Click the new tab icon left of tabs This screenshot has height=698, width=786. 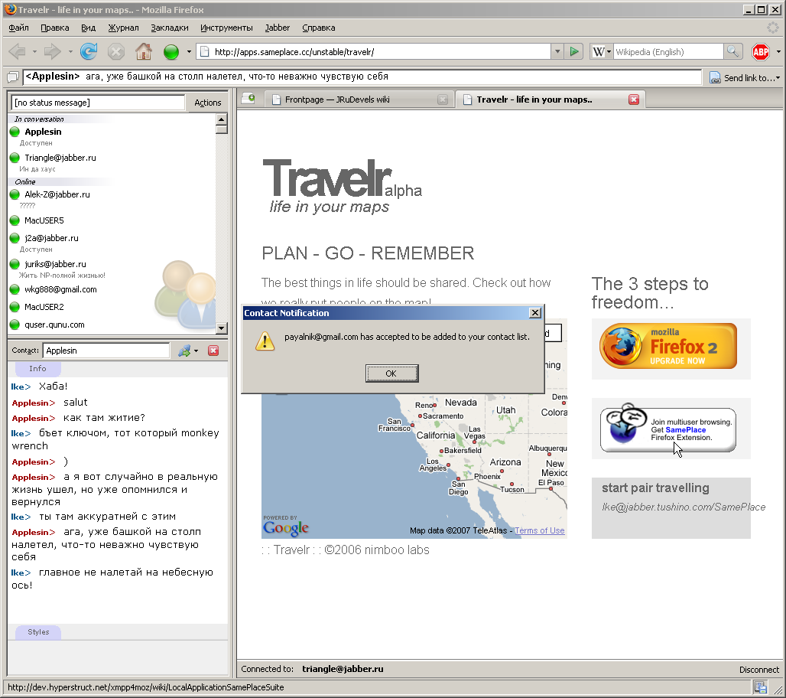click(x=248, y=99)
